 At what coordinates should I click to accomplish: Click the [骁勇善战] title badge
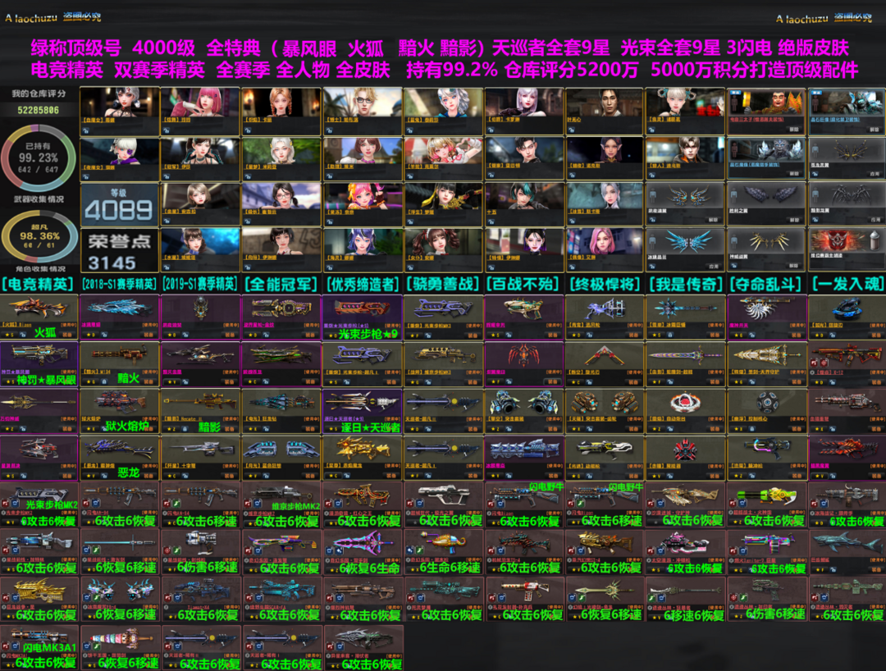[x=444, y=284]
